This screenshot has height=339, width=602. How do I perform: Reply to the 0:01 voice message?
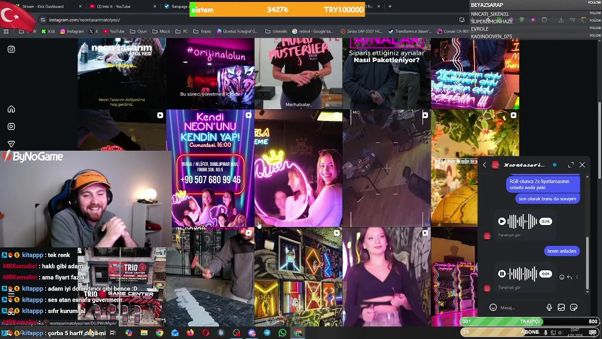tap(570, 277)
